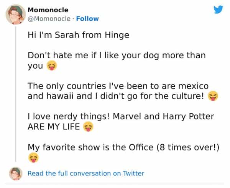This screenshot has width=230, height=188.
Task: Click the small avatar beside the conversation link
Action: [x=15, y=173]
